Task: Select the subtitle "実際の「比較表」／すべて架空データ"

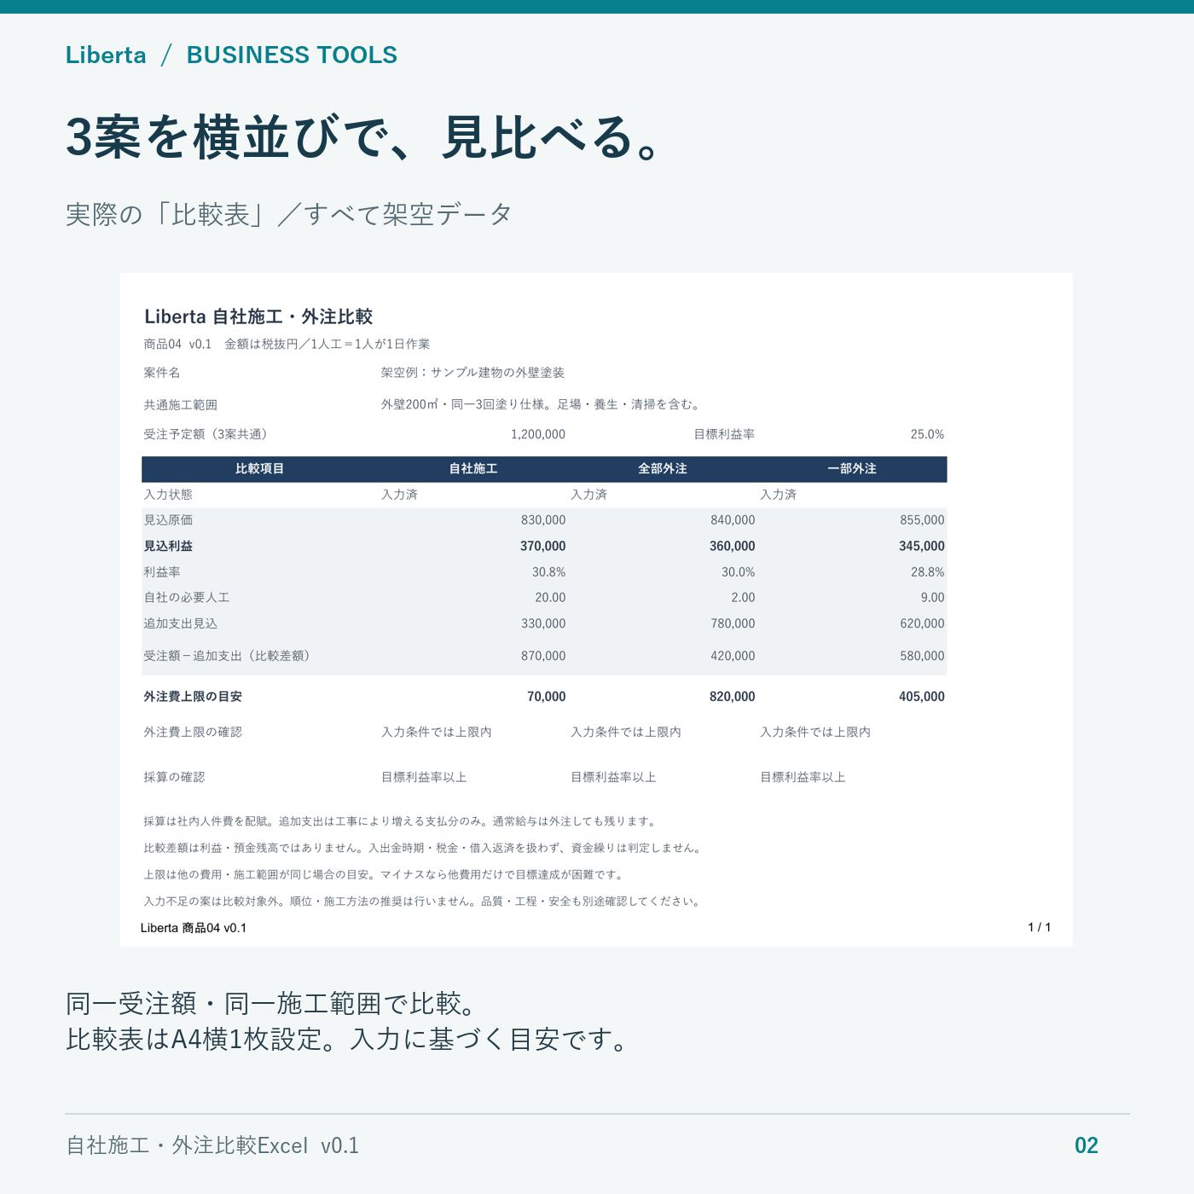Action: (x=289, y=213)
